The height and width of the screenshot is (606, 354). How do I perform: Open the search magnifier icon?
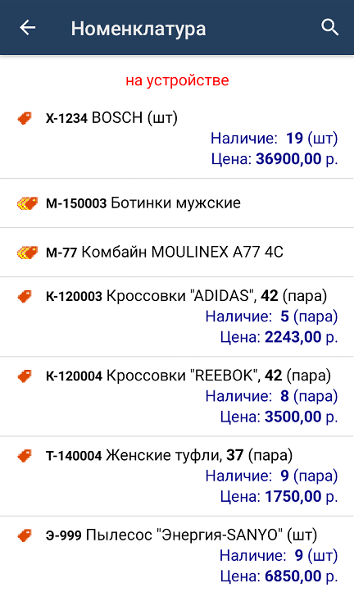pyautogui.click(x=329, y=27)
